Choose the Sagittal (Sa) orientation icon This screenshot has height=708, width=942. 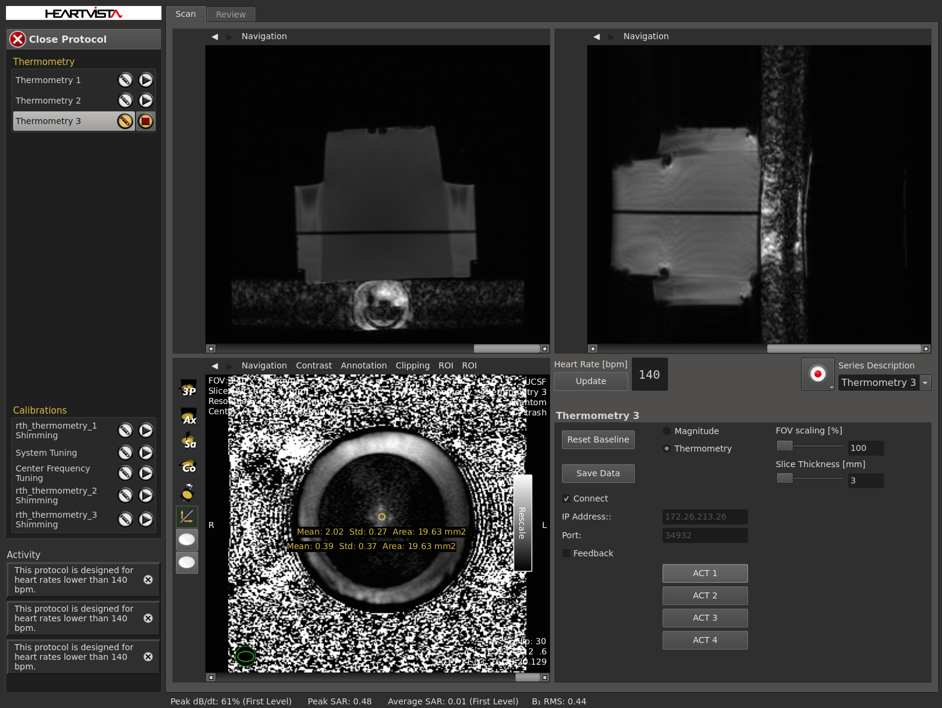[x=189, y=441]
